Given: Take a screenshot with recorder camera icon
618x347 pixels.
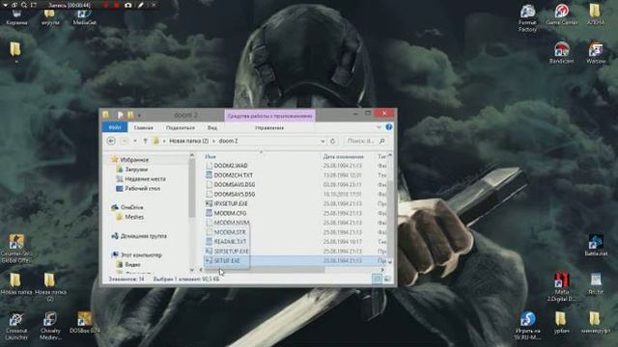Looking at the screenshot, I should click(x=128, y=5).
